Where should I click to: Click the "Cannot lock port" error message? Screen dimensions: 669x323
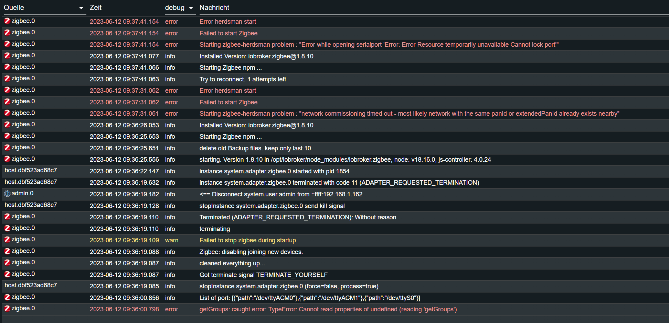pyautogui.click(x=379, y=45)
